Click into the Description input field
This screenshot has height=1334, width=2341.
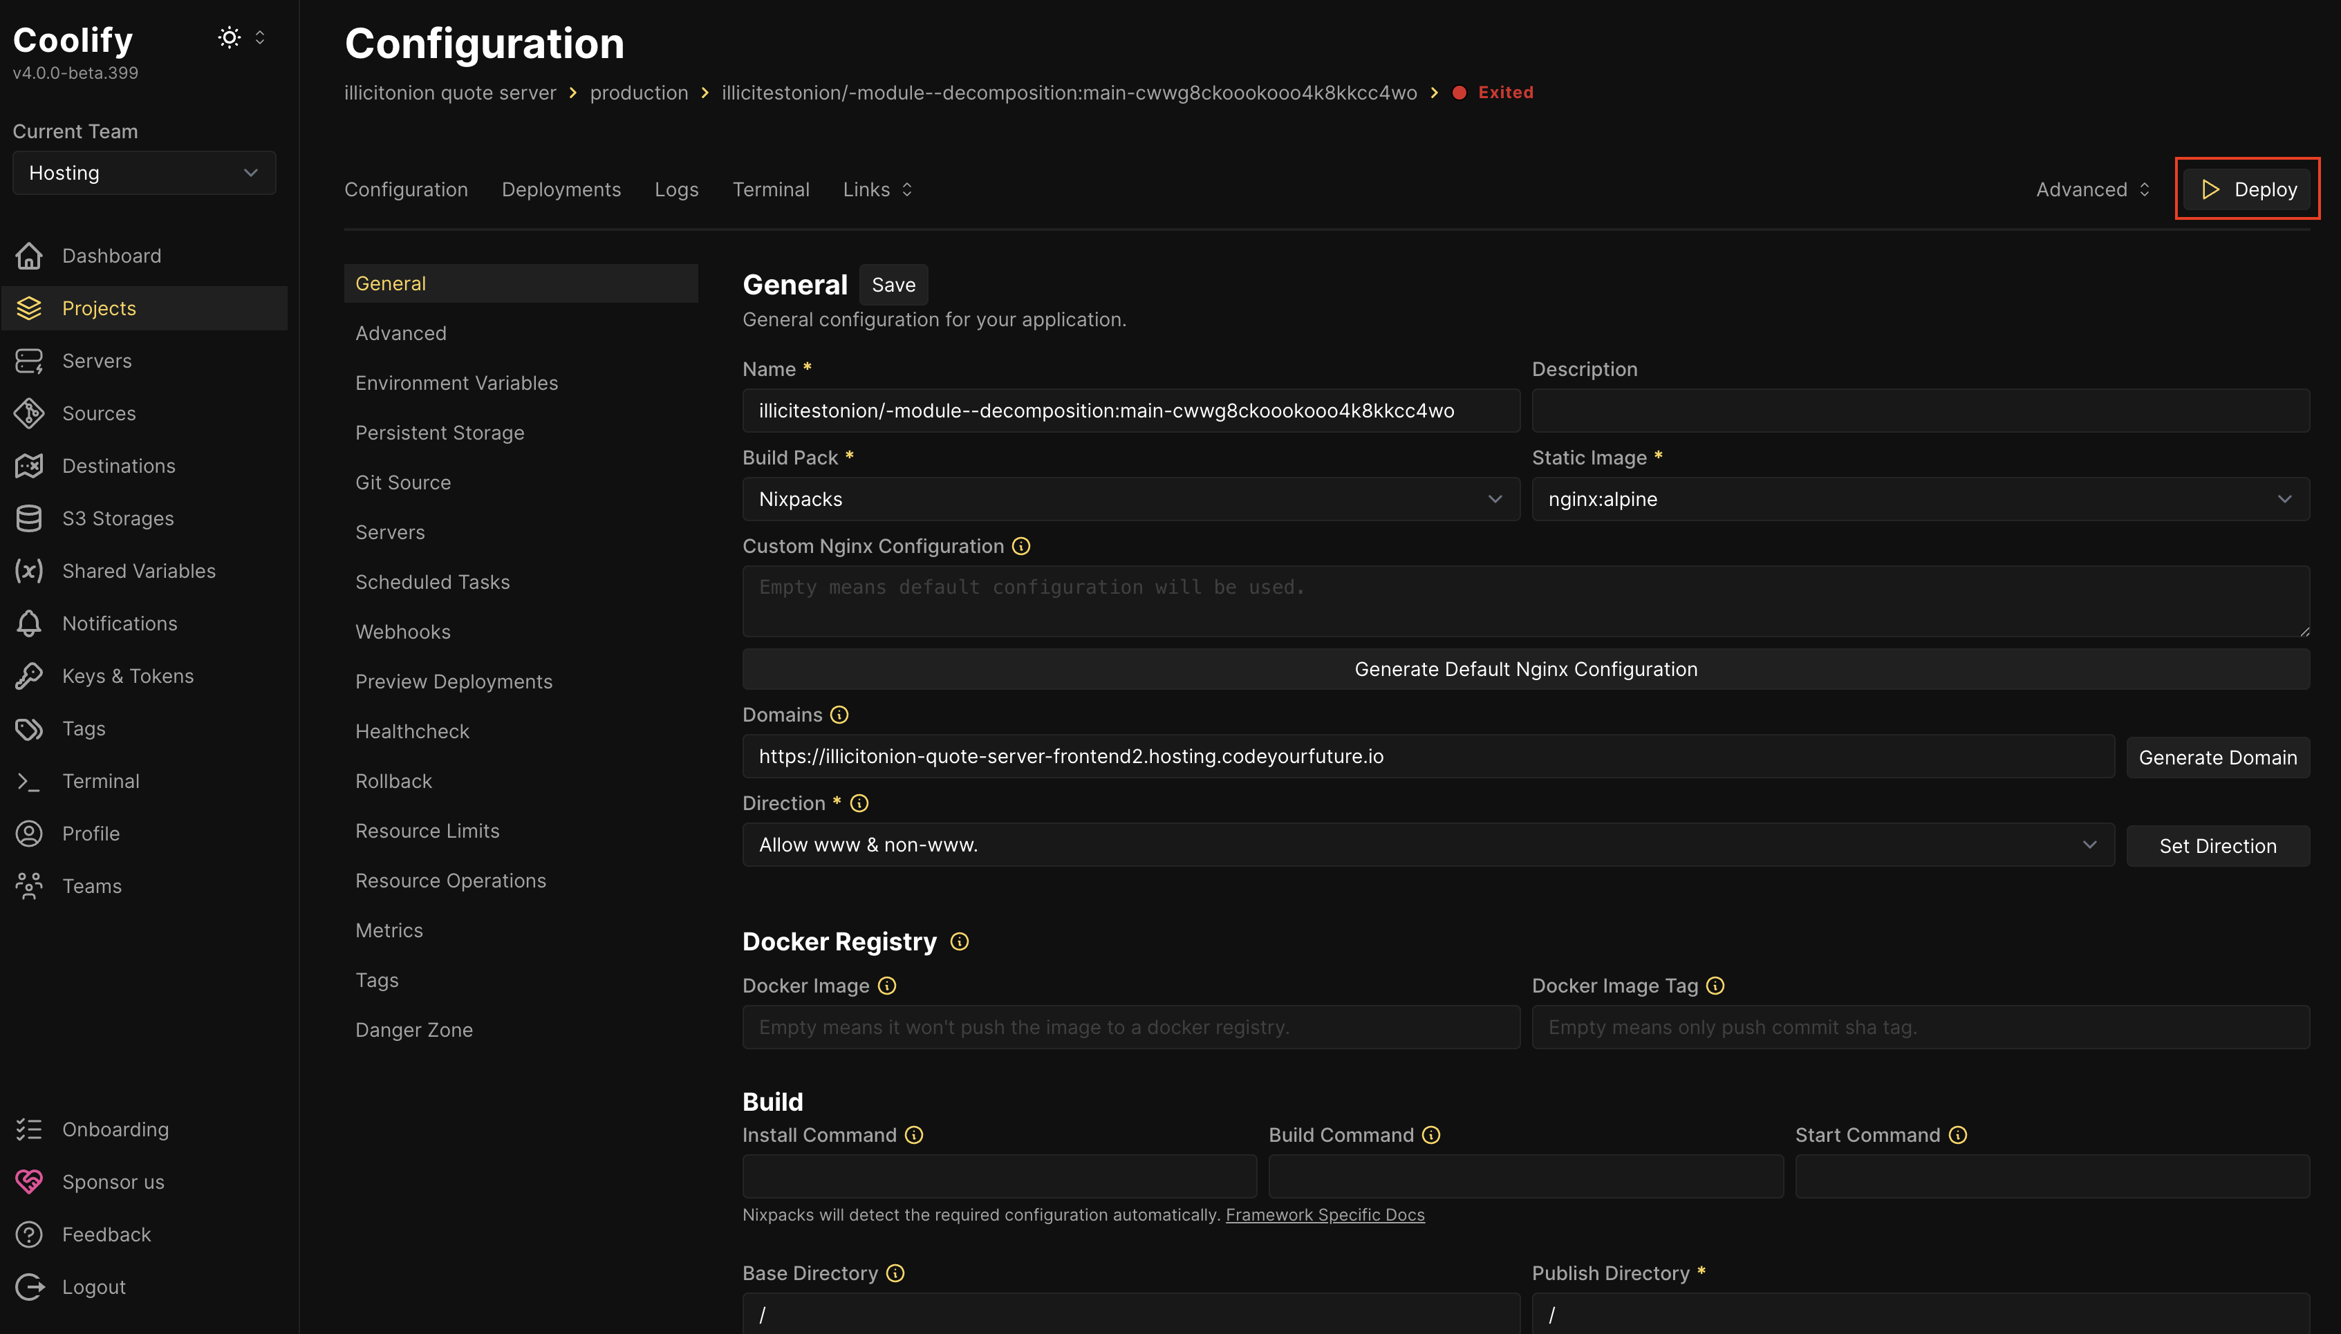[1919, 411]
